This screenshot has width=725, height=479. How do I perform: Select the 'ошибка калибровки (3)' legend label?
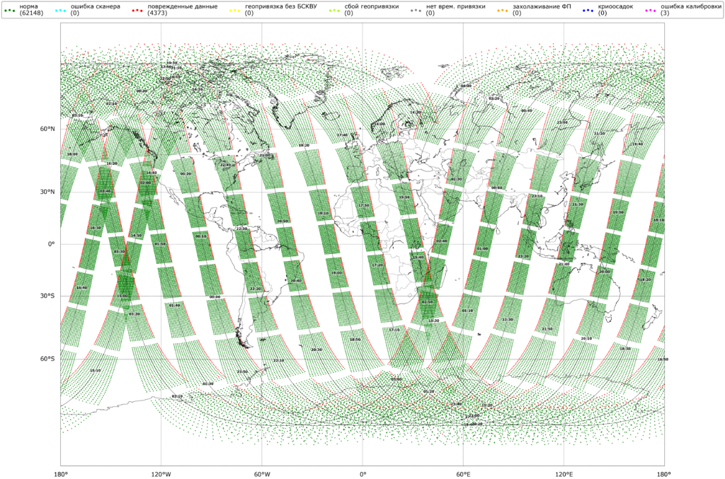[x=686, y=10]
